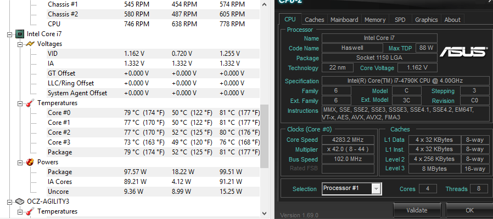Click the Technology field showing 22 nm

click(338, 67)
